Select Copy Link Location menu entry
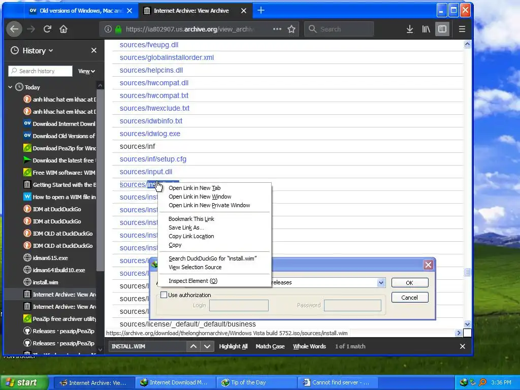Image resolution: width=520 pixels, height=390 pixels. coord(191,236)
